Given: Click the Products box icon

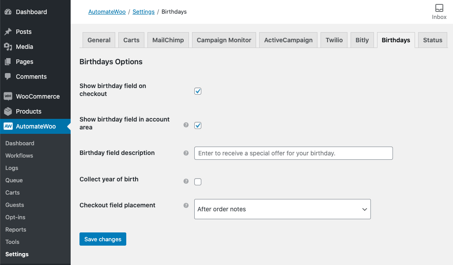Looking at the screenshot, I should point(8,111).
